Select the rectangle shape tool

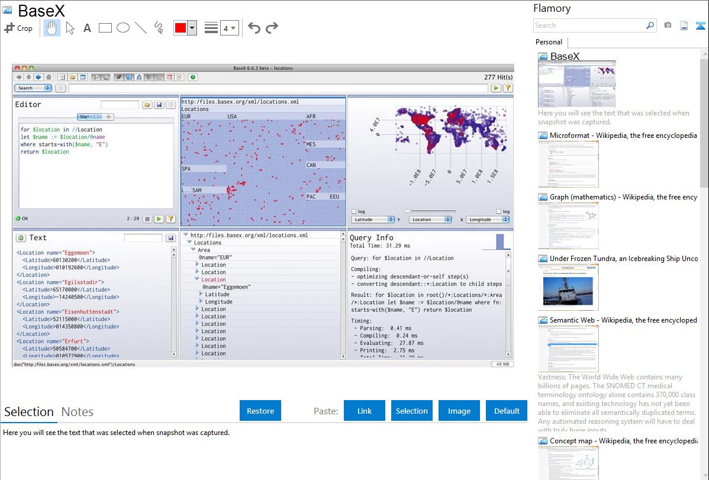coord(105,28)
